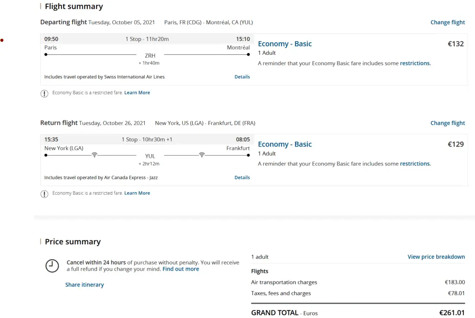The image size is (475, 318).
Task: Click Find out more about 24-hour cancellation
Action: pyautogui.click(x=180, y=269)
